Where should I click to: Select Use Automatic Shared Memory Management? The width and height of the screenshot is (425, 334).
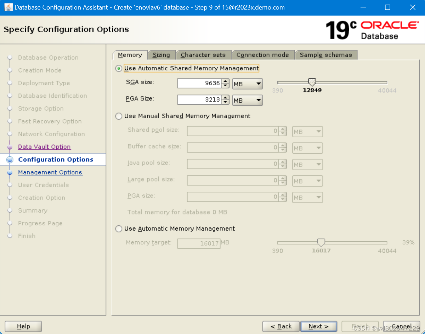119,68
